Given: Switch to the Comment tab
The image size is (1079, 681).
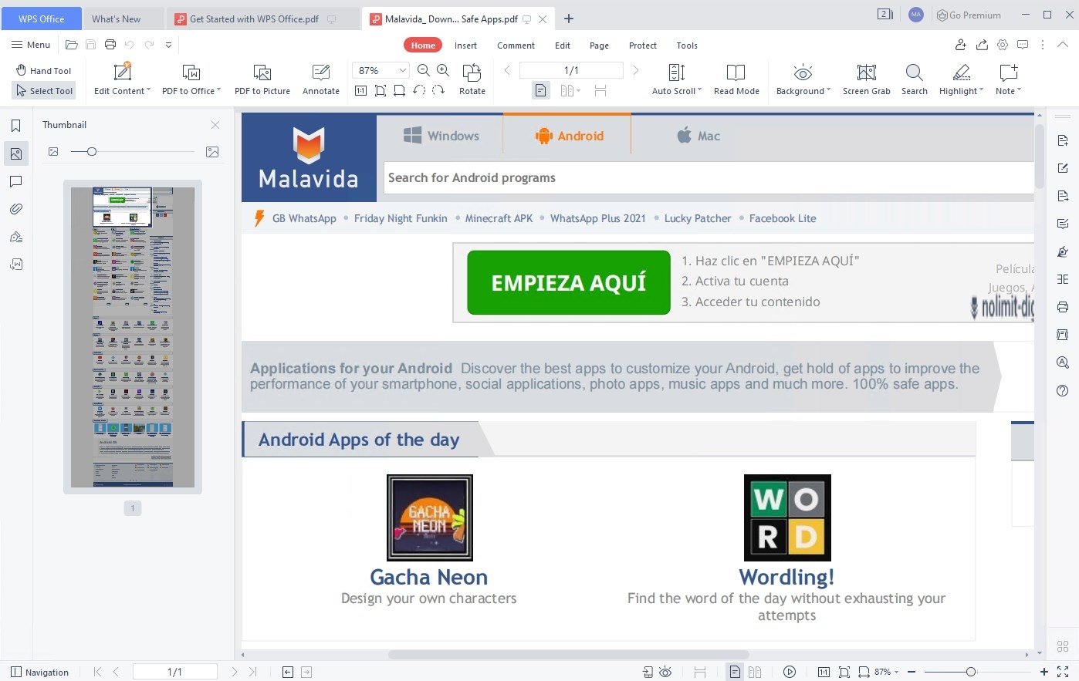Looking at the screenshot, I should pos(516,45).
